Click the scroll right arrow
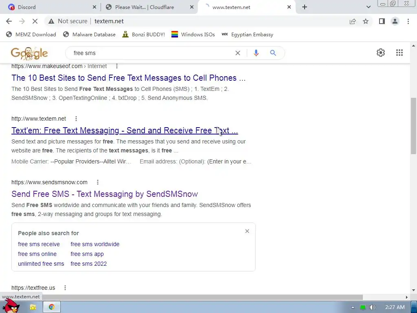Screen dimensions: 417x313 coord(407,297)
